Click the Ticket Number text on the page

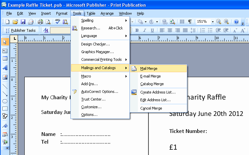(188, 131)
